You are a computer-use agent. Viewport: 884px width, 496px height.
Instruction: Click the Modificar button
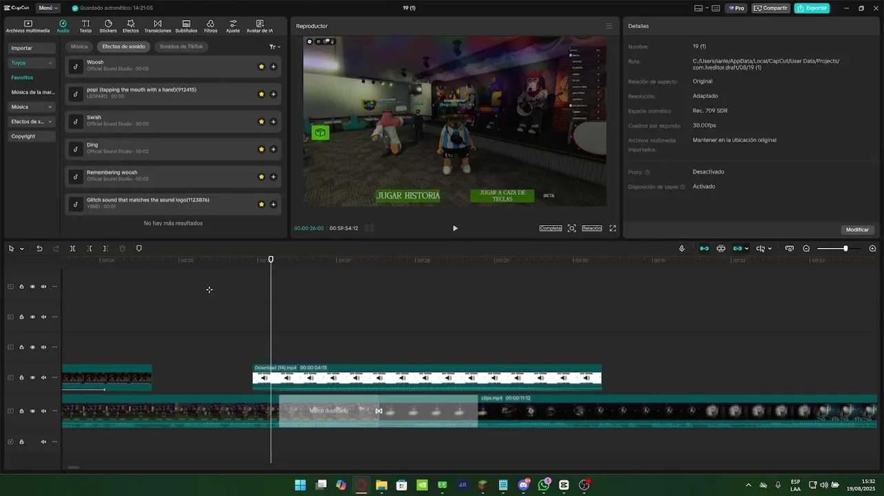857,229
